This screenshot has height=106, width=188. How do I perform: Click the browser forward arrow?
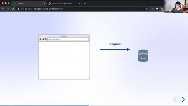pos(8,9)
